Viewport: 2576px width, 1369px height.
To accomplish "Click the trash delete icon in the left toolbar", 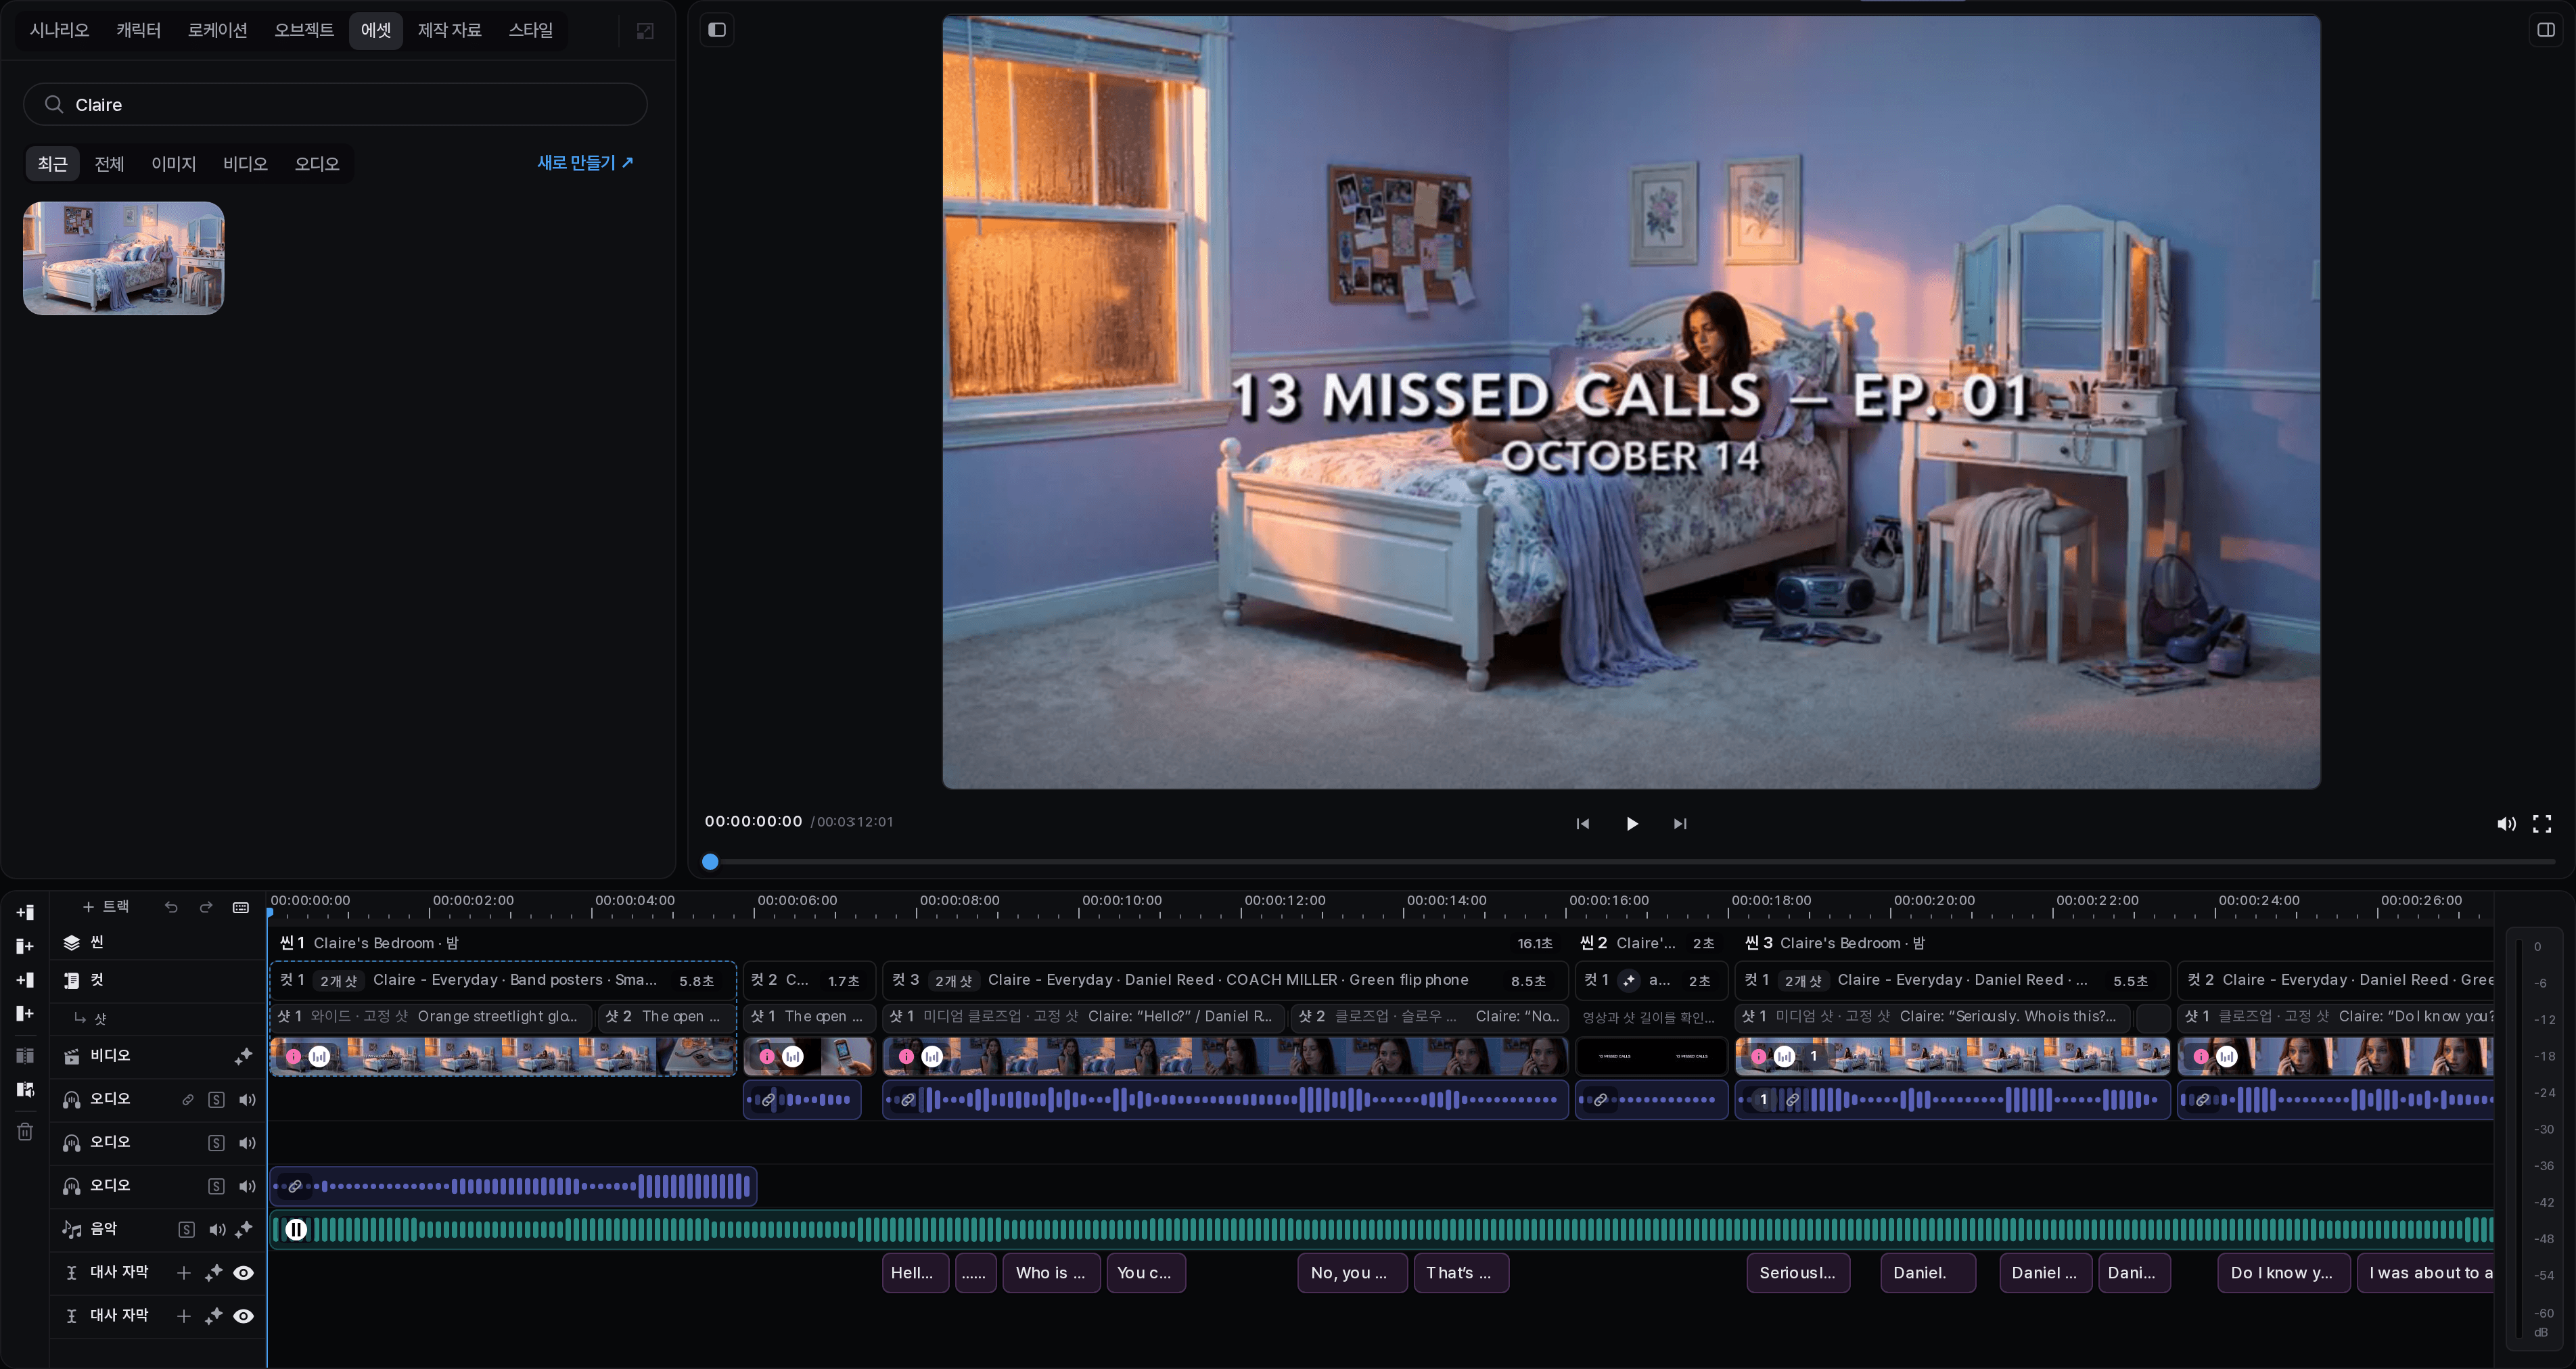I will point(25,1132).
